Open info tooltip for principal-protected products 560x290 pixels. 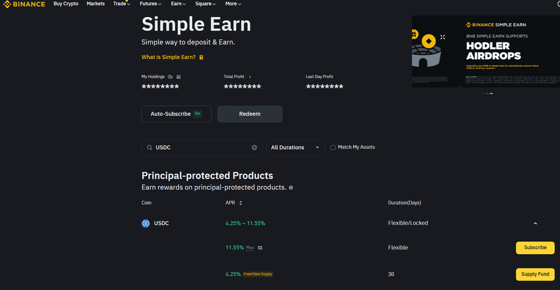pyautogui.click(x=291, y=188)
